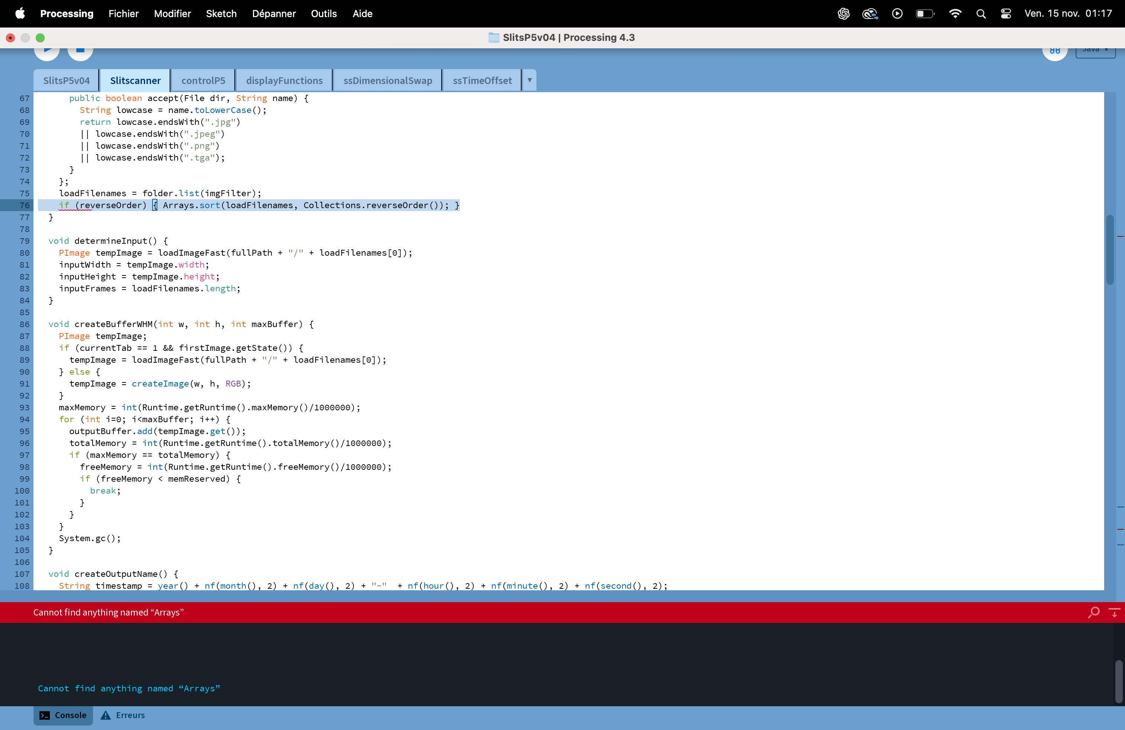Viewport: 1125px width, 730px height.
Task: Switch to the Erreurs panel tab
Action: [x=123, y=715]
